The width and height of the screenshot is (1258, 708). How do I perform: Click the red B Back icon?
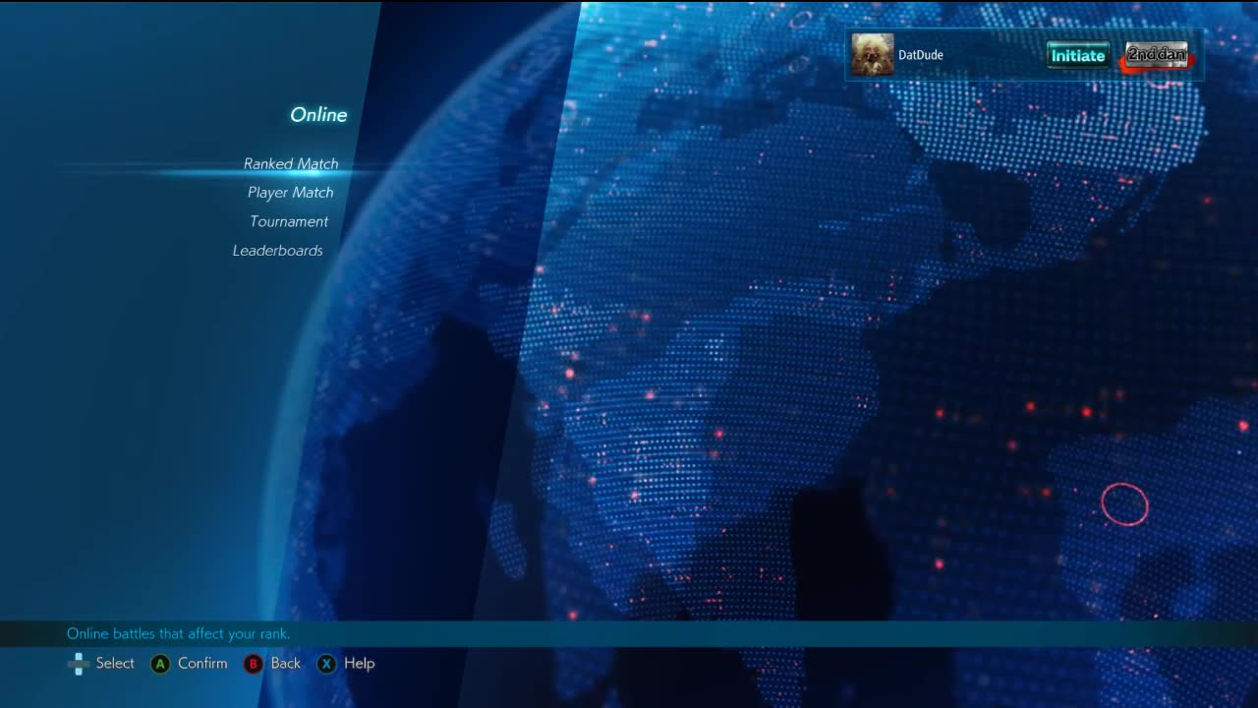point(253,664)
